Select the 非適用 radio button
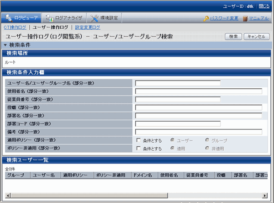This screenshot has height=203, width=274. click(x=207, y=149)
